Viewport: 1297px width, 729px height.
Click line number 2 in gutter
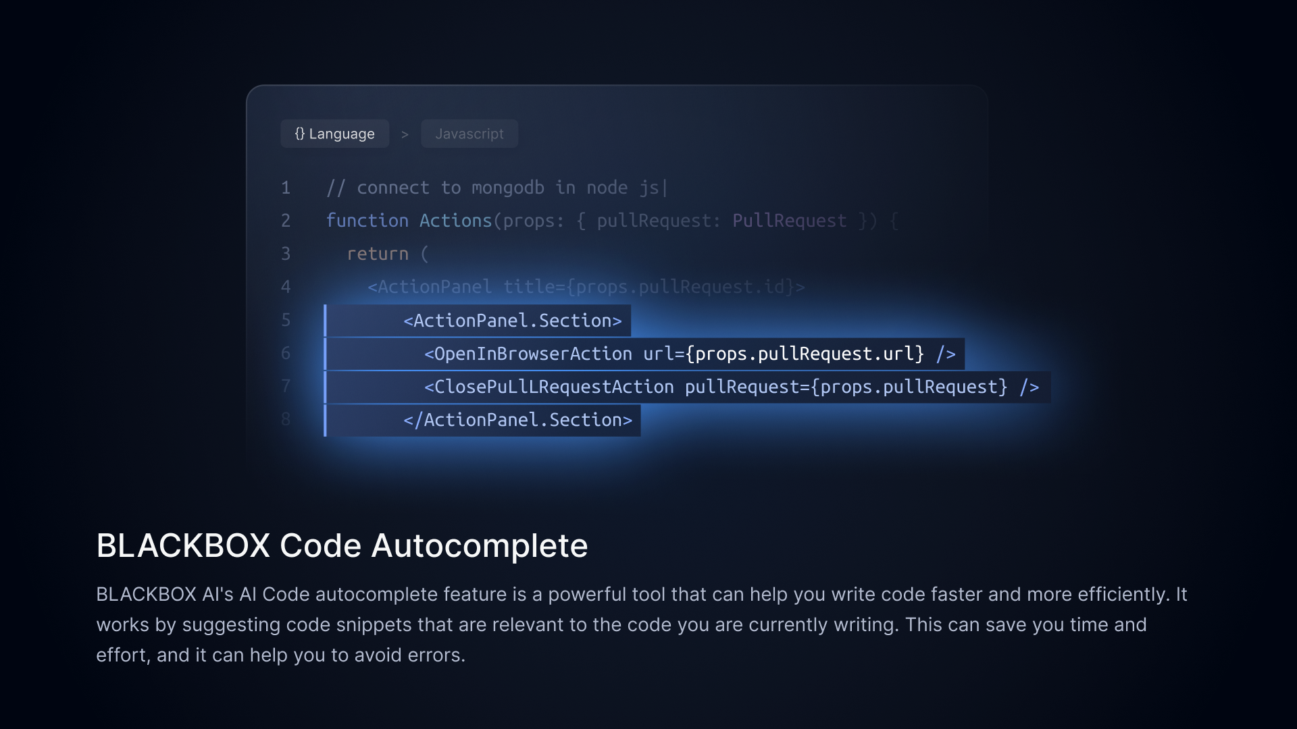point(286,221)
